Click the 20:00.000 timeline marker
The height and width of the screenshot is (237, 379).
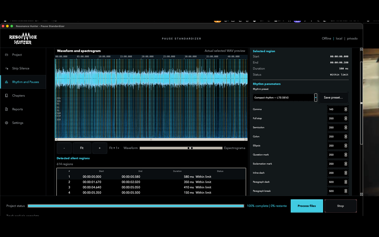[x=147, y=56]
